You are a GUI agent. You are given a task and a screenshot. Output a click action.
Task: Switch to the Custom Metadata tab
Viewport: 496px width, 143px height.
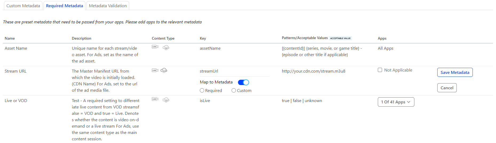[x=23, y=6]
